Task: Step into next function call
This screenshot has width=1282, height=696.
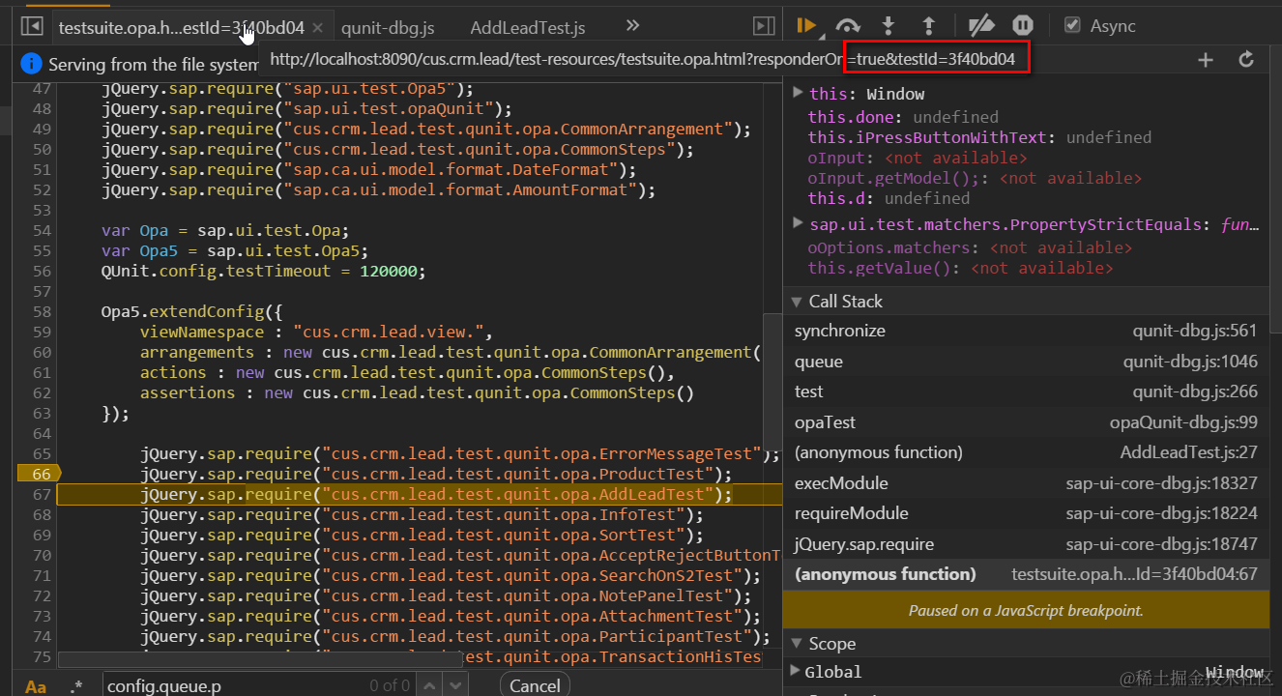Action: 889,26
